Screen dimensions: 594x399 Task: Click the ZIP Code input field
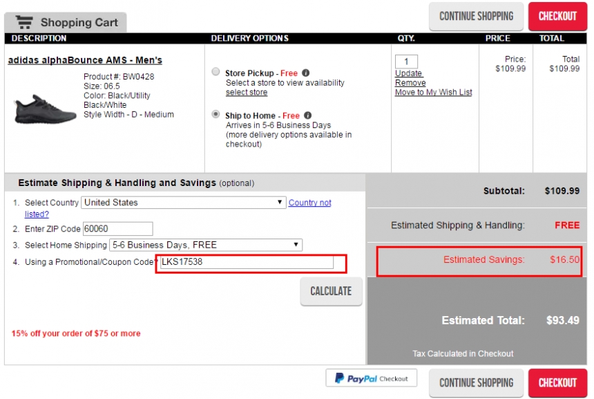118,229
